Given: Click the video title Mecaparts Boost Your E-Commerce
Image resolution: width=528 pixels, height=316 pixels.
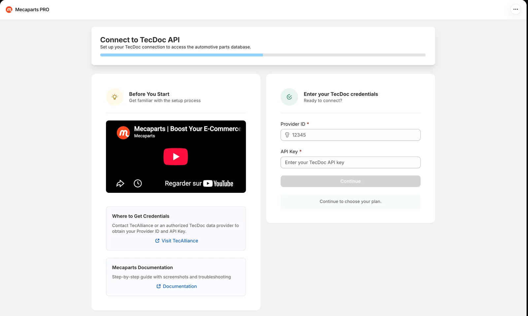Looking at the screenshot, I should pyautogui.click(x=188, y=129).
